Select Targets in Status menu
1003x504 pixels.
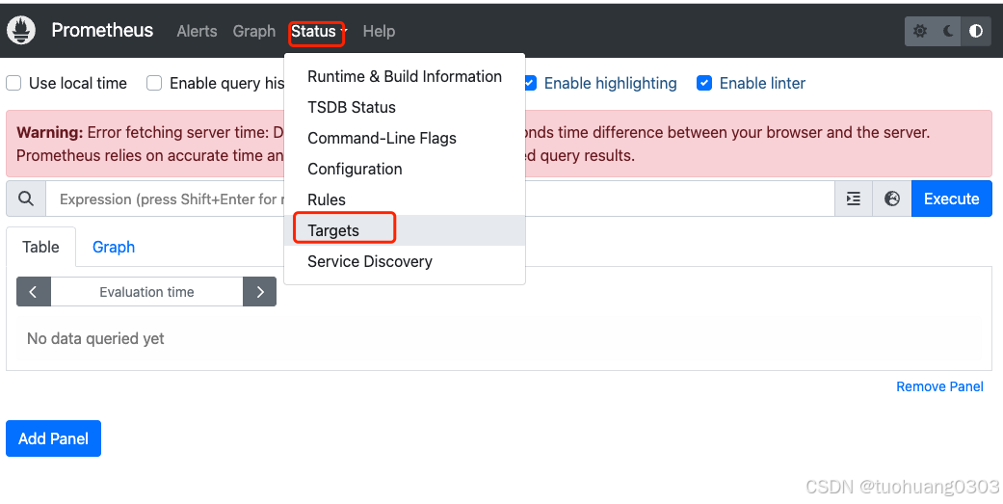pyautogui.click(x=405, y=230)
